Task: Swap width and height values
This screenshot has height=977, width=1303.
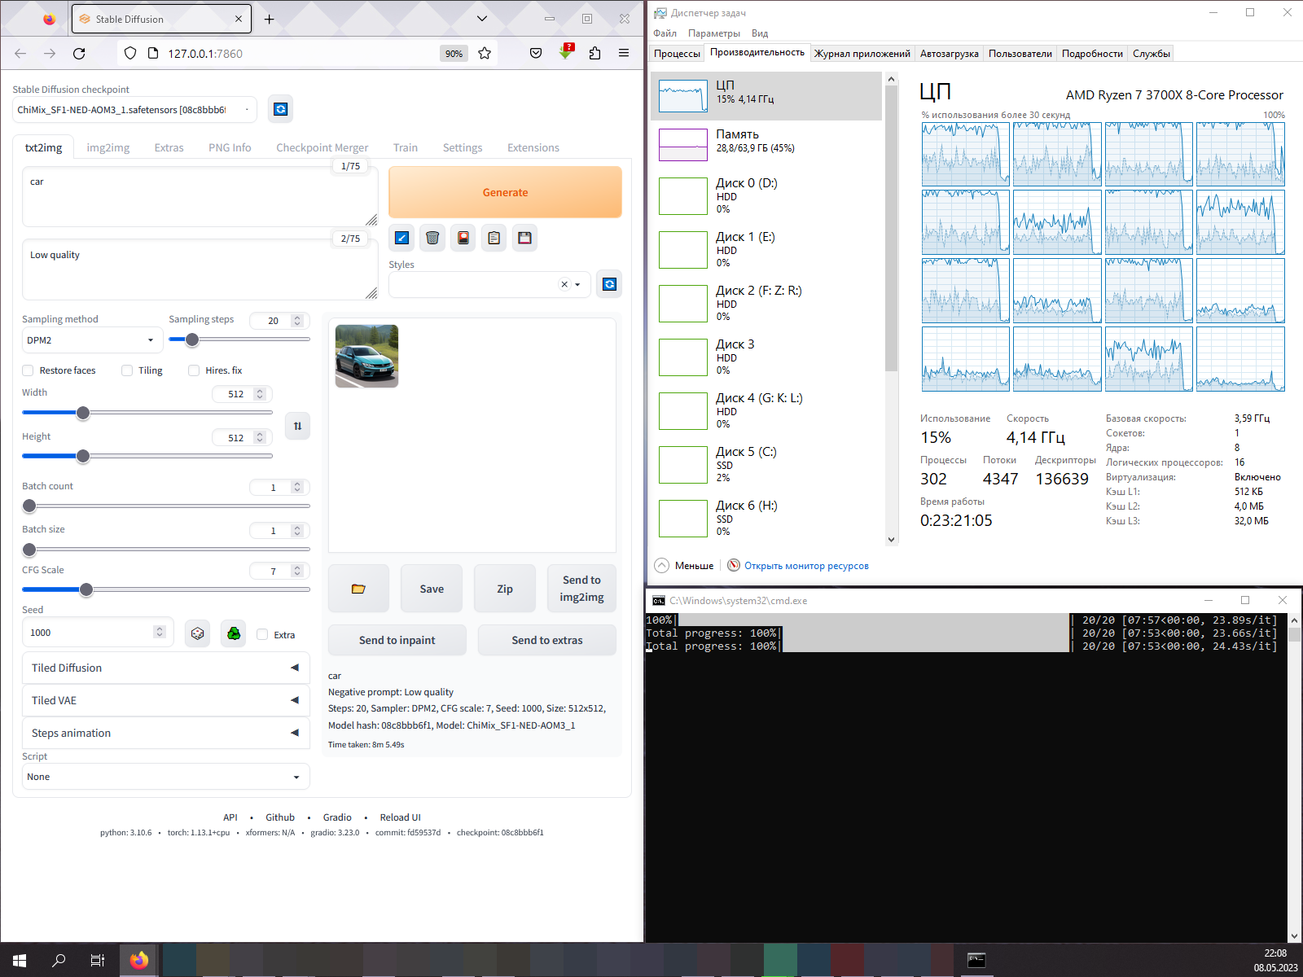Action: tap(298, 426)
